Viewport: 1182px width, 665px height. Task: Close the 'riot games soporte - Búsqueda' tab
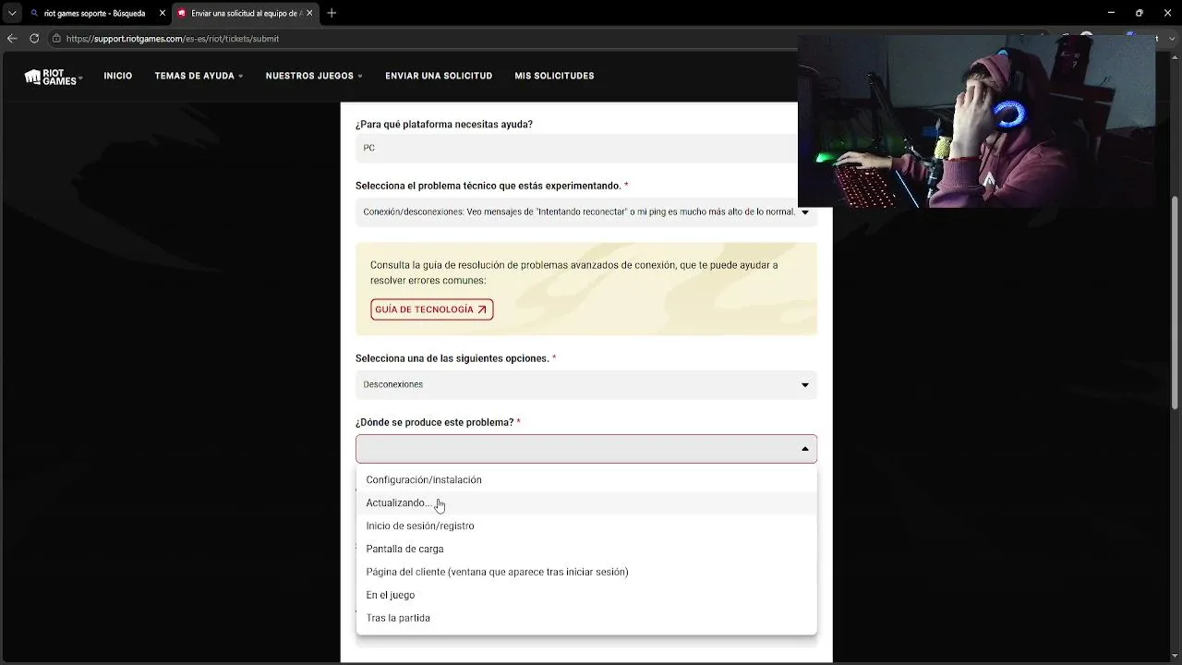[x=163, y=13]
